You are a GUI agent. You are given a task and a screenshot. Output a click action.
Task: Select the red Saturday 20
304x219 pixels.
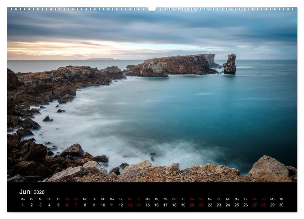pyautogui.click(x=192, y=206)
